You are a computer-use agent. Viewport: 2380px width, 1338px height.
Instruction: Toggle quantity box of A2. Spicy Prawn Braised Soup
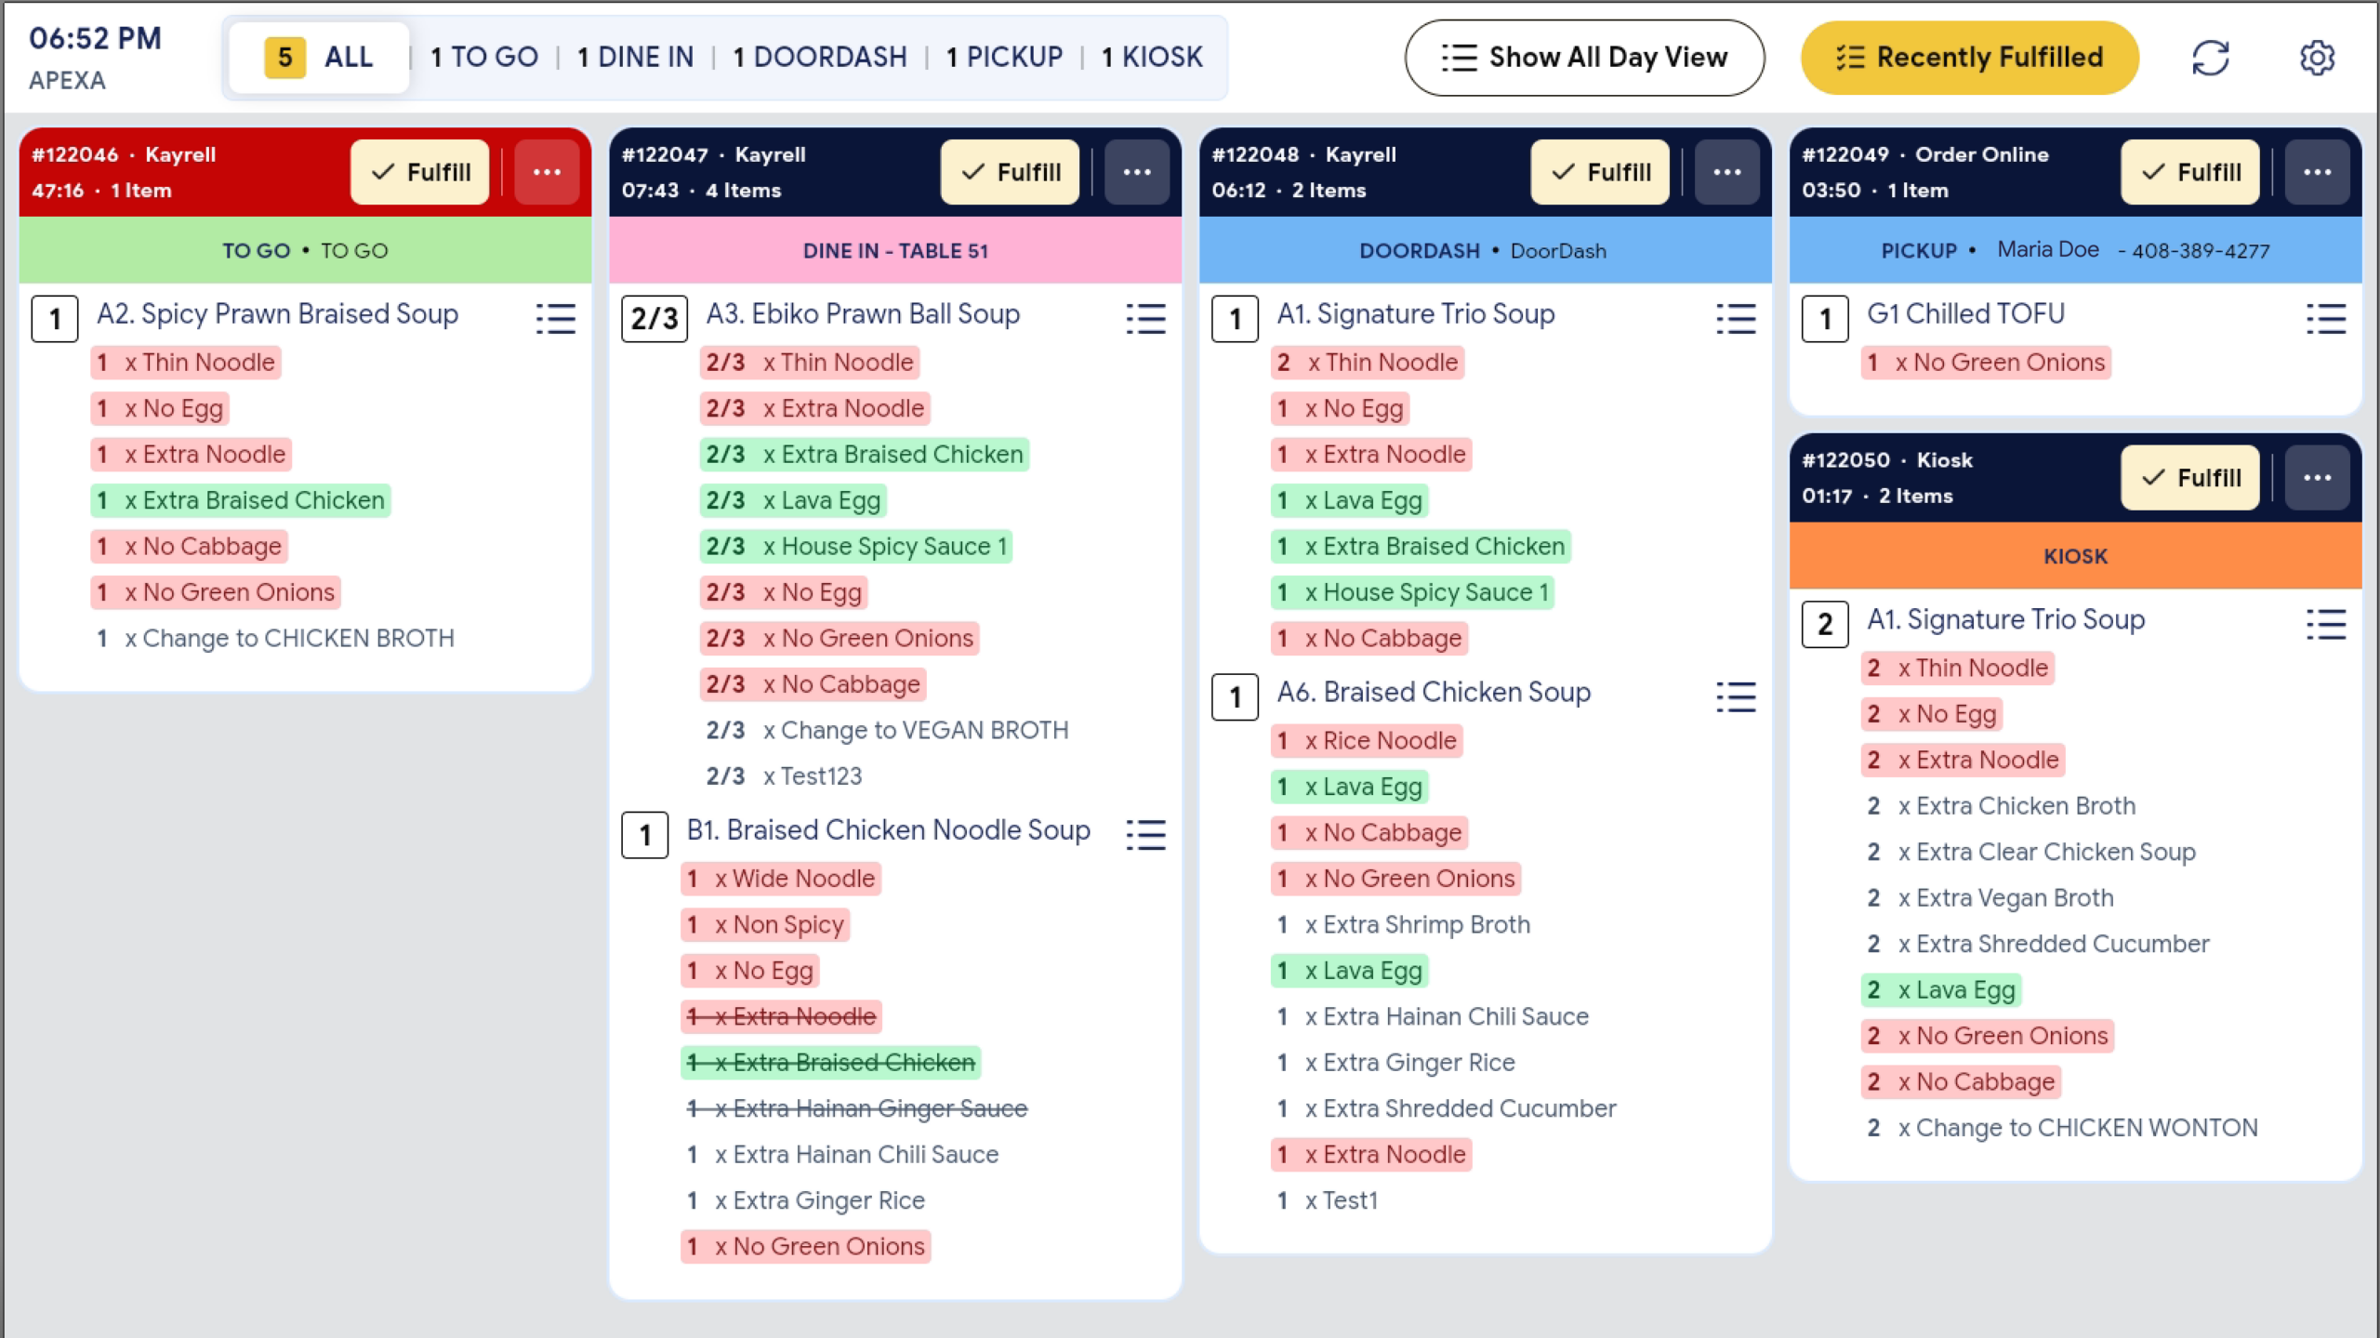55,319
